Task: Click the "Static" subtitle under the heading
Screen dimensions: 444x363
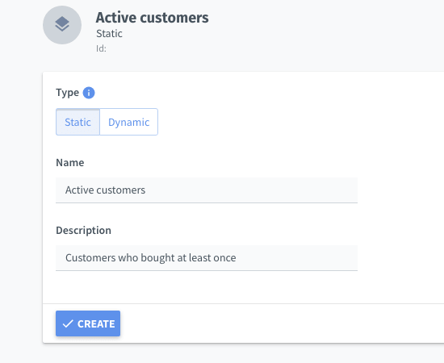Action: point(109,34)
